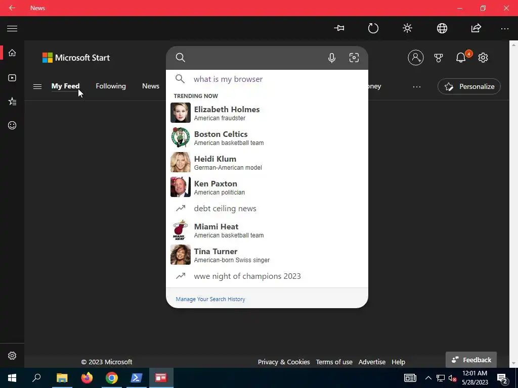Select 'what is my browser' search history
Screen dimensions: 518x388
coord(267,79)
